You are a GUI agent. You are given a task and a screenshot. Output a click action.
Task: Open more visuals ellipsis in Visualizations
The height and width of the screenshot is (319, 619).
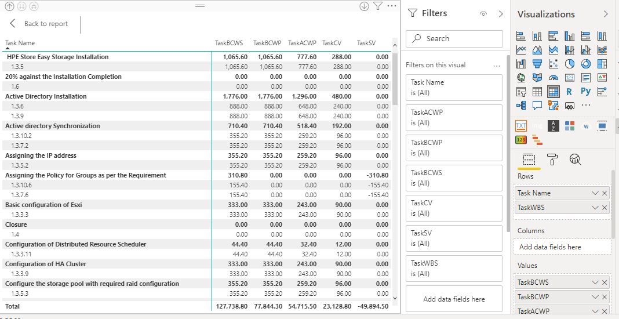(586, 105)
